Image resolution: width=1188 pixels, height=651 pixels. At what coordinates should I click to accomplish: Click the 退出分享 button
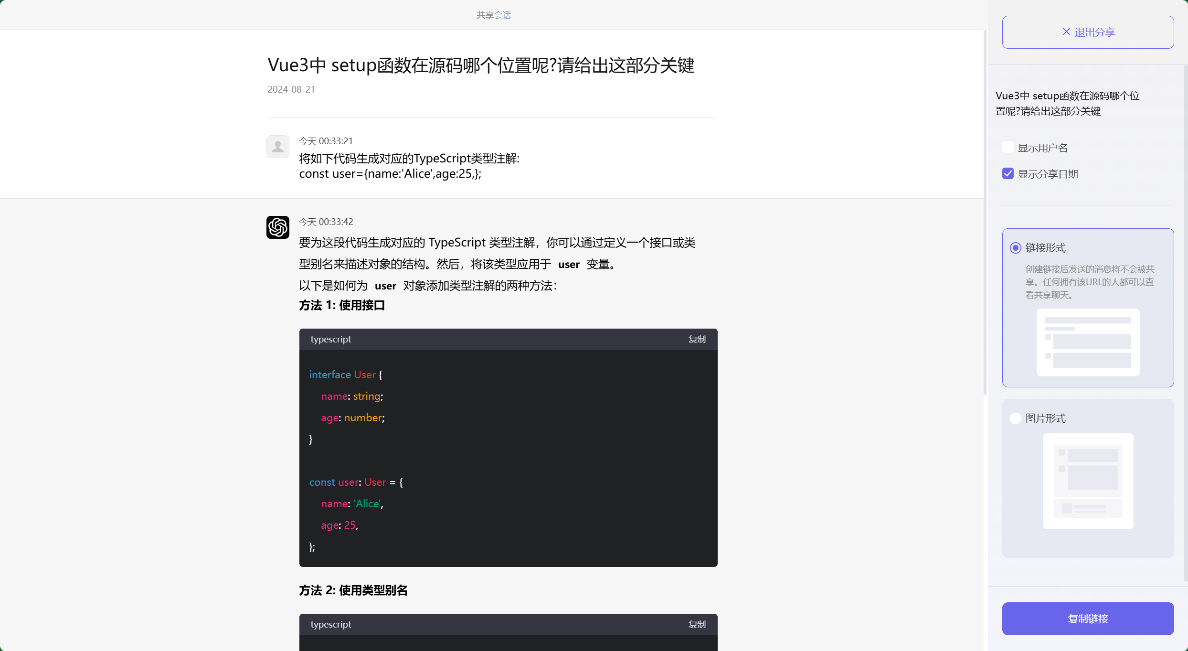(x=1088, y=32)
